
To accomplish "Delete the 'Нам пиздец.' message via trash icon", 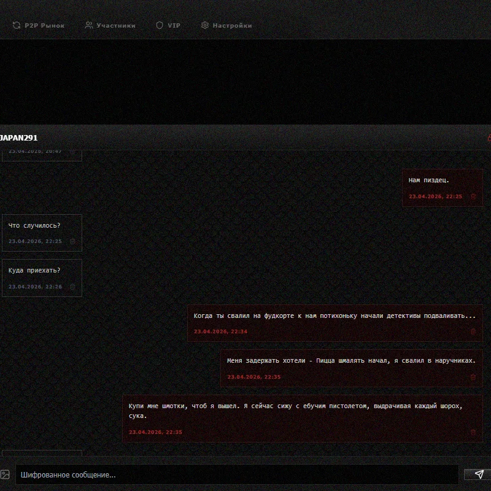I will 473,196.
